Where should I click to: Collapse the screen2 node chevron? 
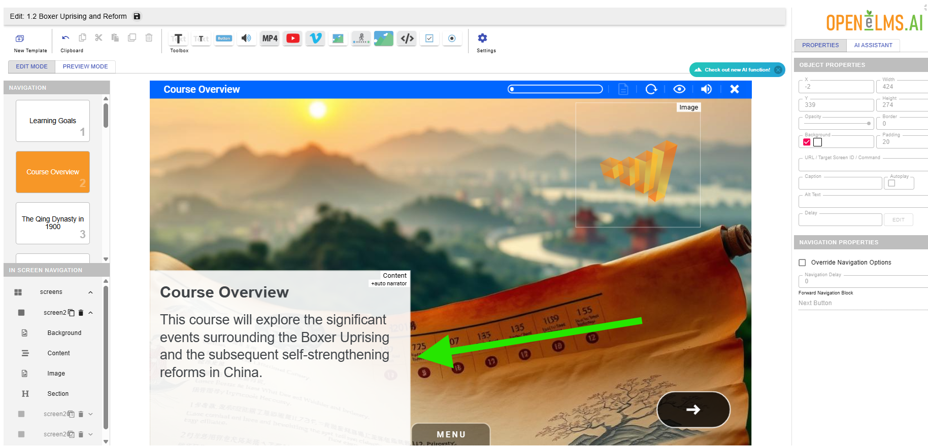[90, 313]
